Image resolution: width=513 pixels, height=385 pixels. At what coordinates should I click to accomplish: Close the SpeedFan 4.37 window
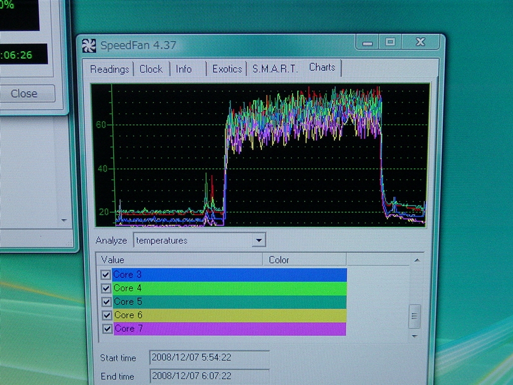click(x=420, y=42)
